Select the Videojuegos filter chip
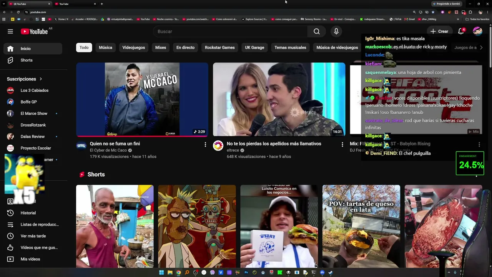Screen dimensions: 492x277 pyautogui.click(x=134, y=48)
